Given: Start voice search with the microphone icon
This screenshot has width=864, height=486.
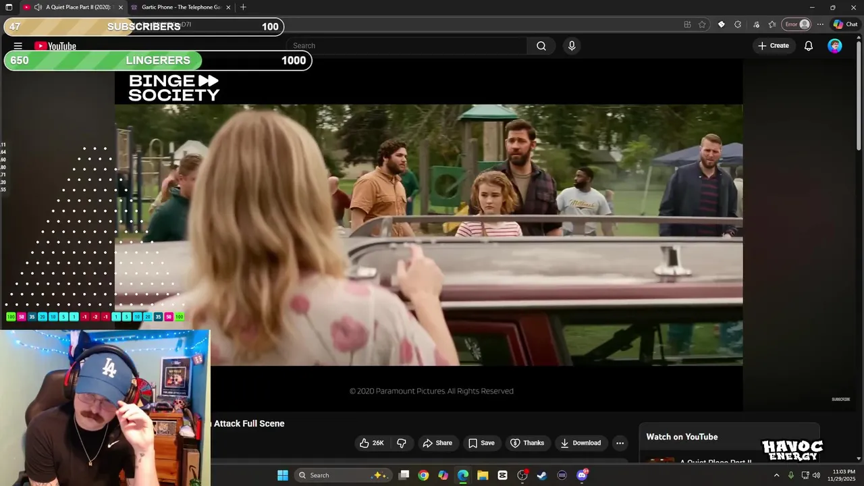Looking at the screenshot, I should 572,46.
